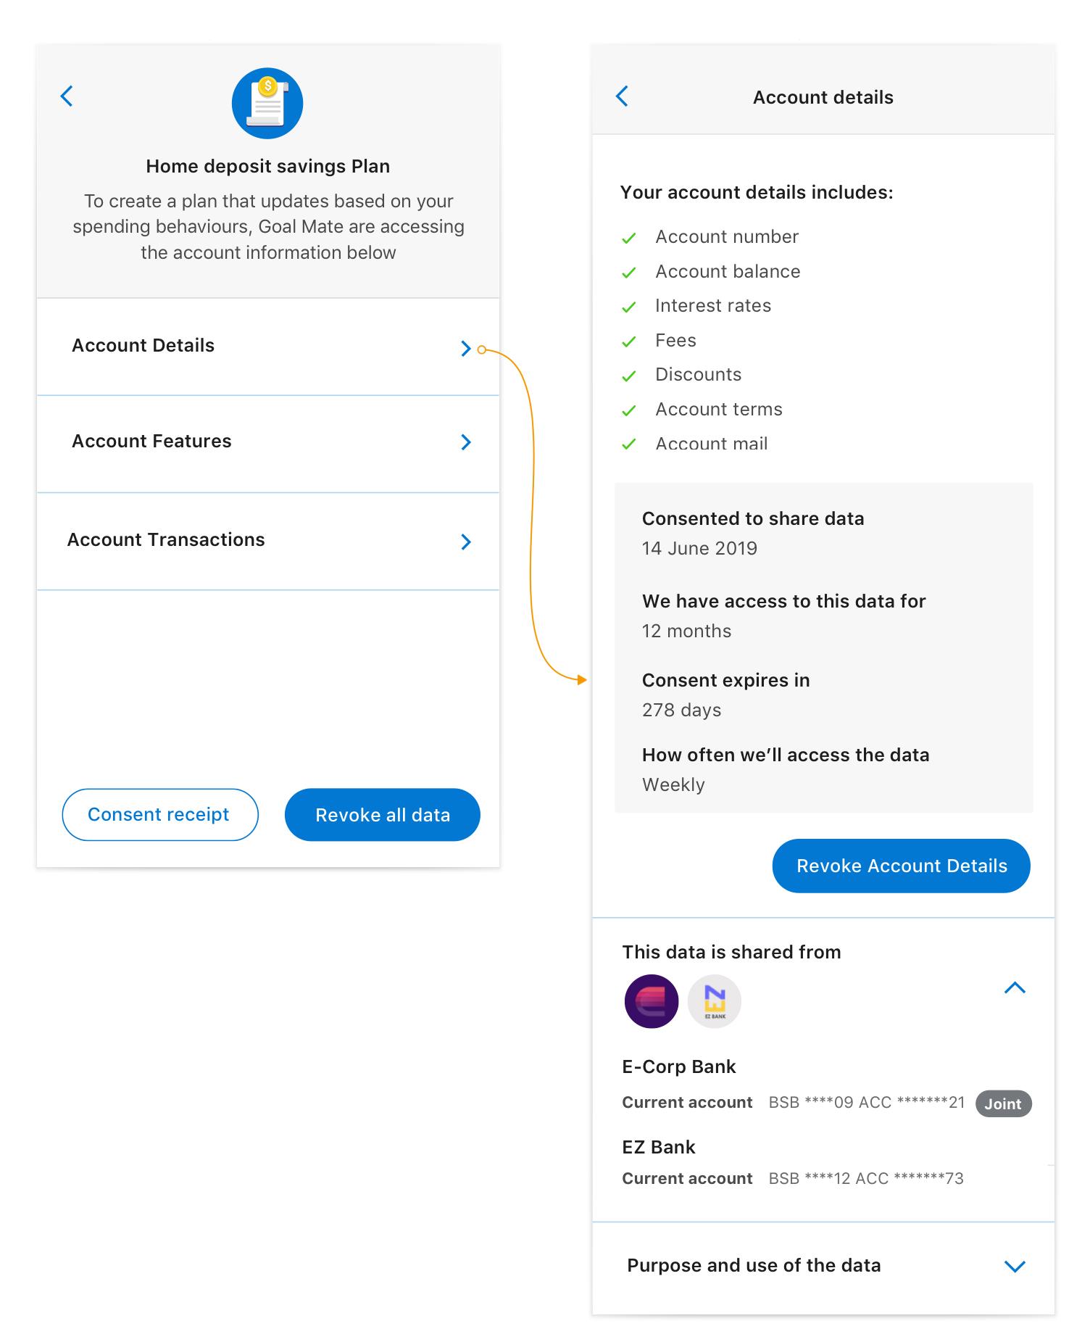This screenshot has width=1090, height=1334.
Task: Click the back arrow on Account details
Action: (622, 96)
